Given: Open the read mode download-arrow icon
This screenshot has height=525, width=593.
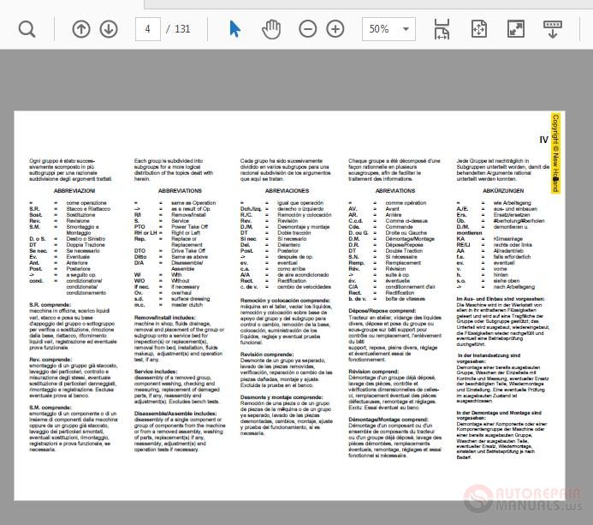Looking at the screenshot, I should click(553, 29).
